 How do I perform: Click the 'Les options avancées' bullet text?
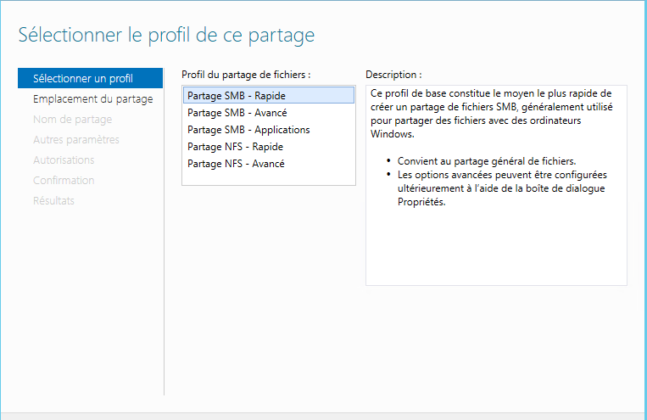coord(502,188)
